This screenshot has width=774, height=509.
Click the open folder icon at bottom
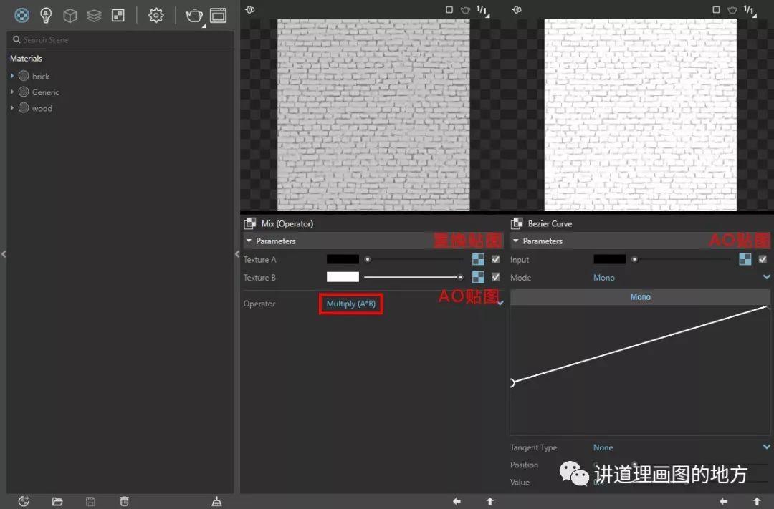coord(57,502)
